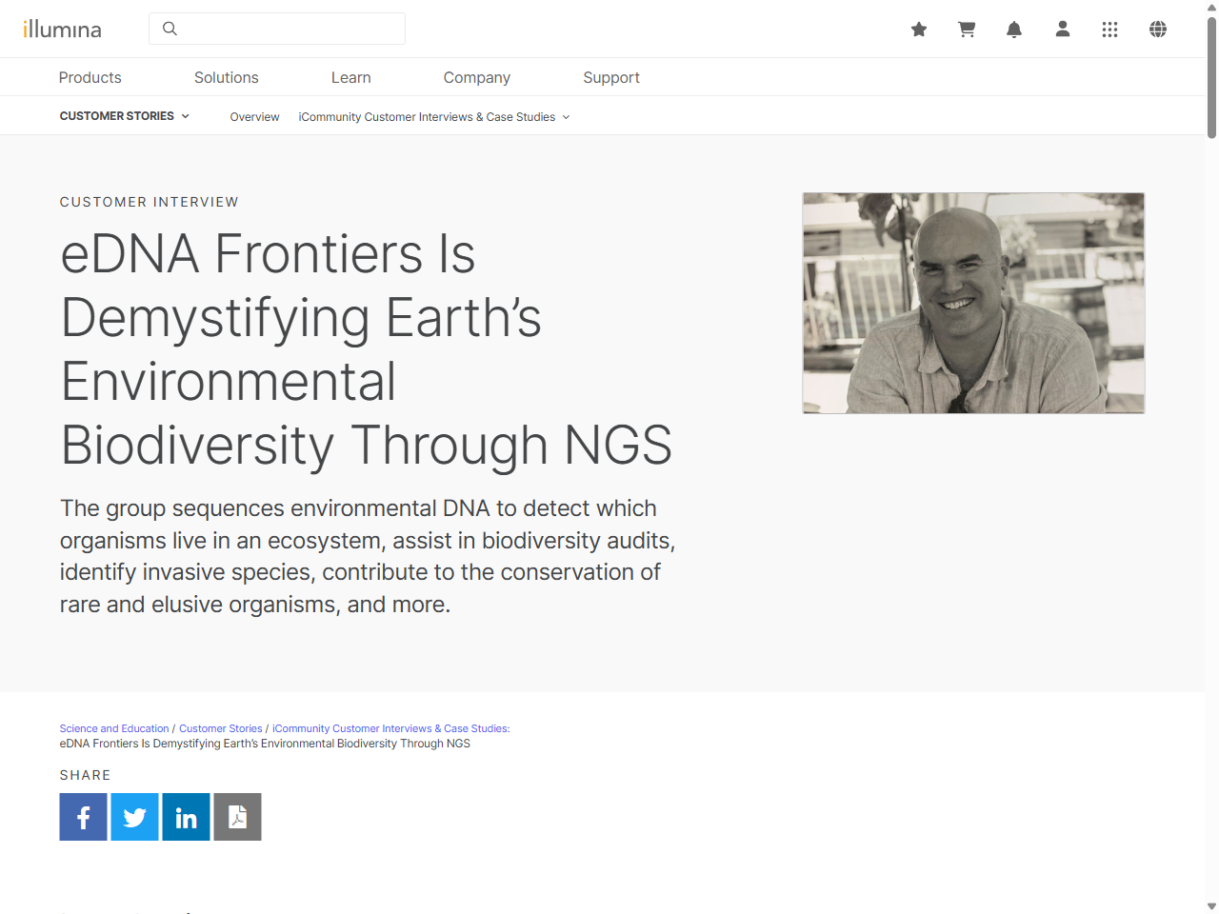Click the favorites star icon
Screen dimensions: 1219x914
click(x=919, y=30)
